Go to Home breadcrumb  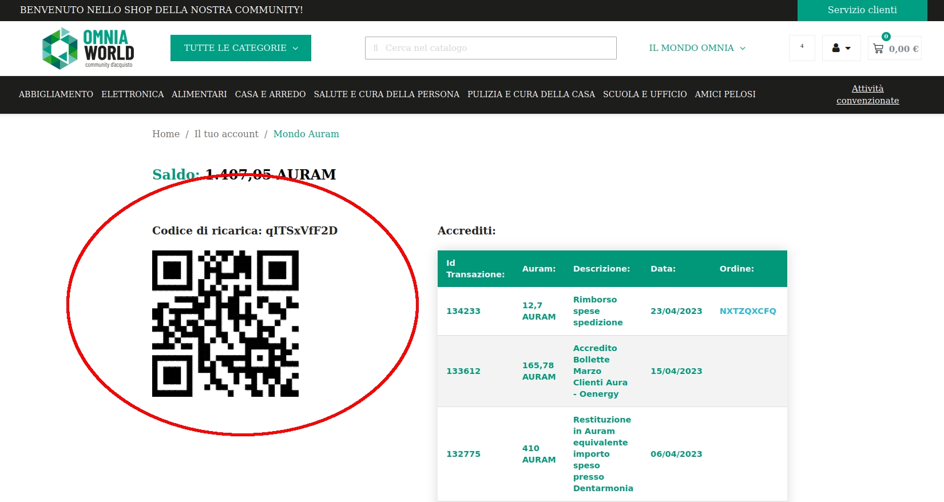pos(166,134)
